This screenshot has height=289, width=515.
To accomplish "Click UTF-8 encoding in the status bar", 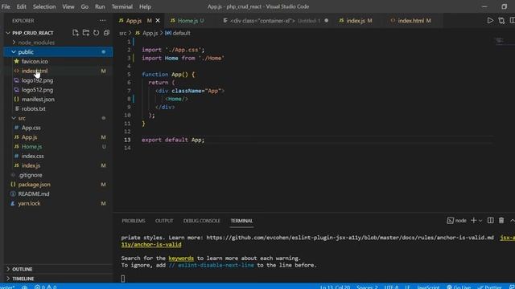I will 391,287.
